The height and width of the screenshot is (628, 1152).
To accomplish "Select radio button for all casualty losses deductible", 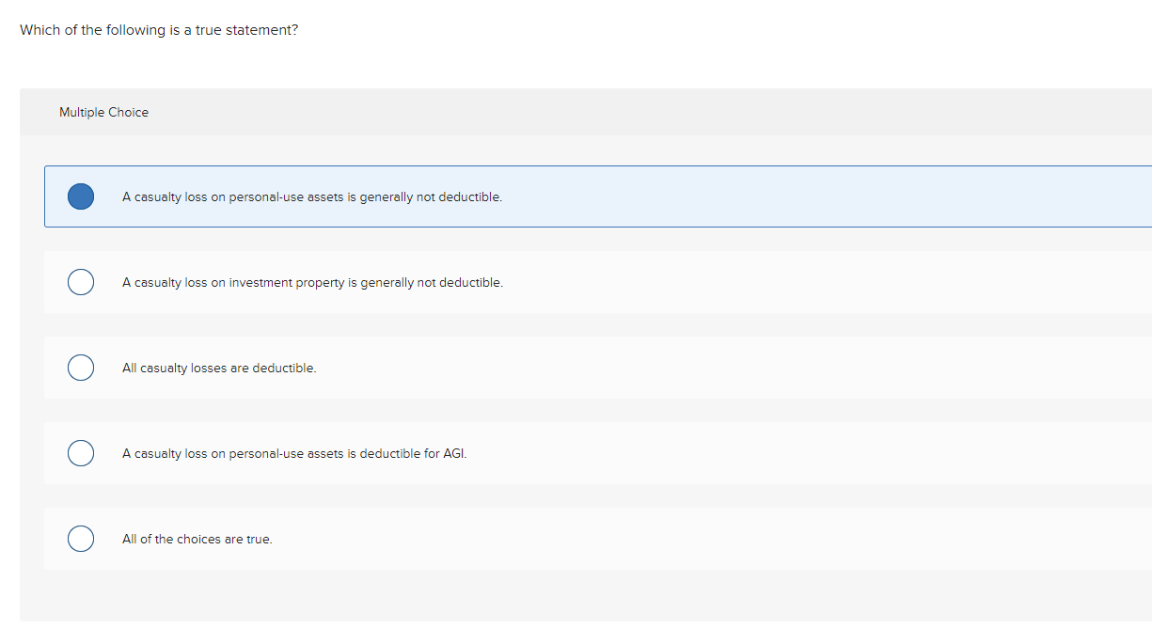I will [81, 368].
